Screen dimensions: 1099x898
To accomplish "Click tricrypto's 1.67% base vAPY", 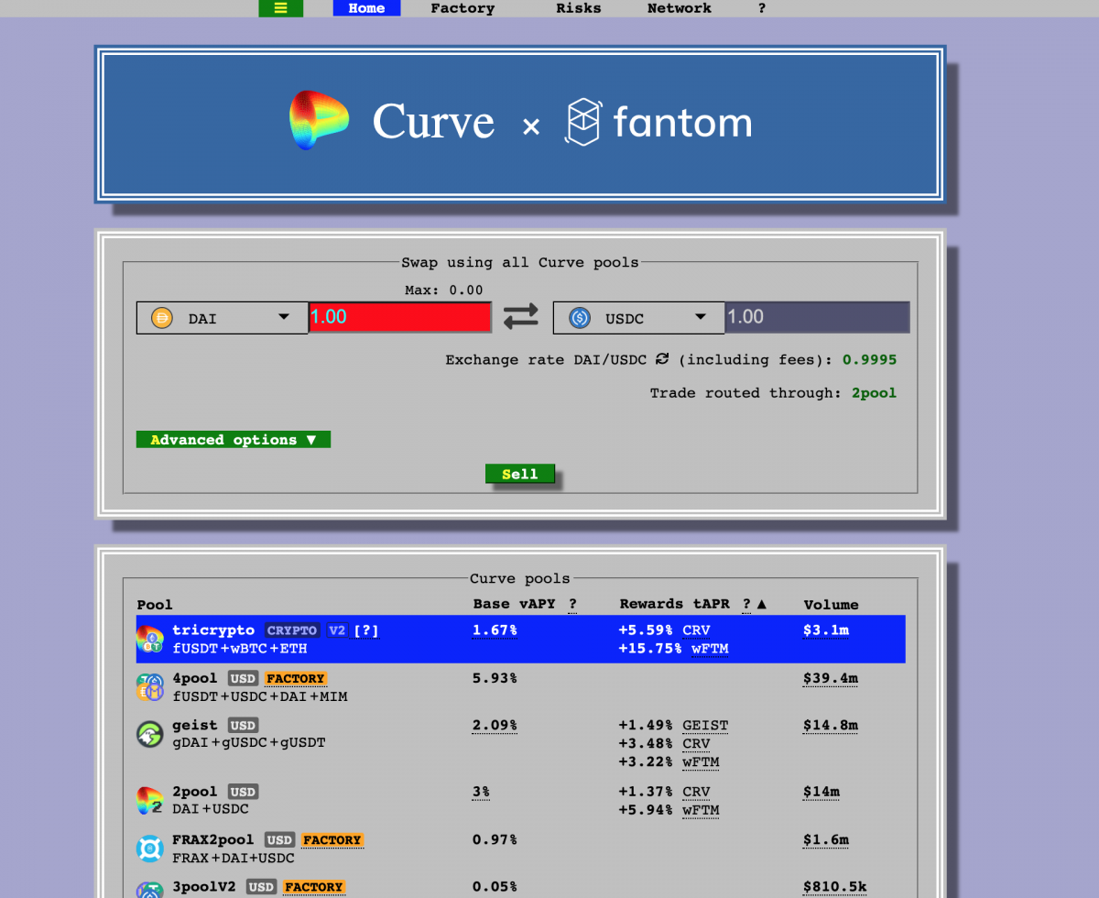I will (495, 630).
